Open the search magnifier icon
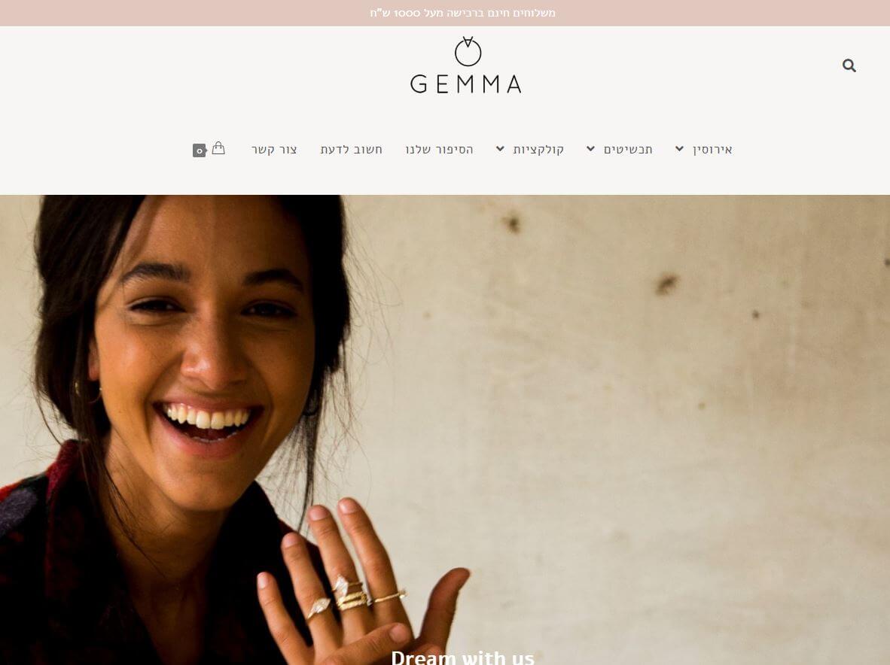The width and height of the screenshot is (890, 665). pyautogui.click(x=849, y=65)
